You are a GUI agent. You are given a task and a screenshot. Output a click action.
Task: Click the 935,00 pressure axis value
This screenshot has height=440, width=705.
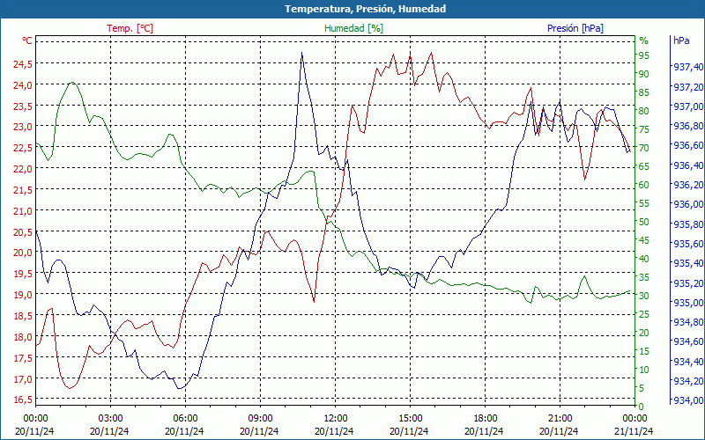coord(688,303)
